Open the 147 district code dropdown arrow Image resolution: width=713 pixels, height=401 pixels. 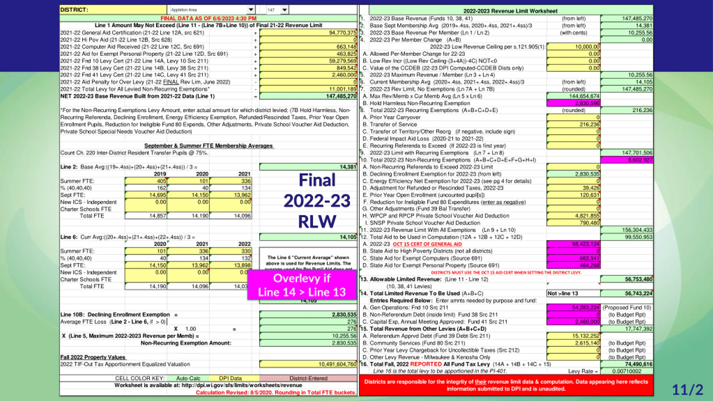click(284, 10)
